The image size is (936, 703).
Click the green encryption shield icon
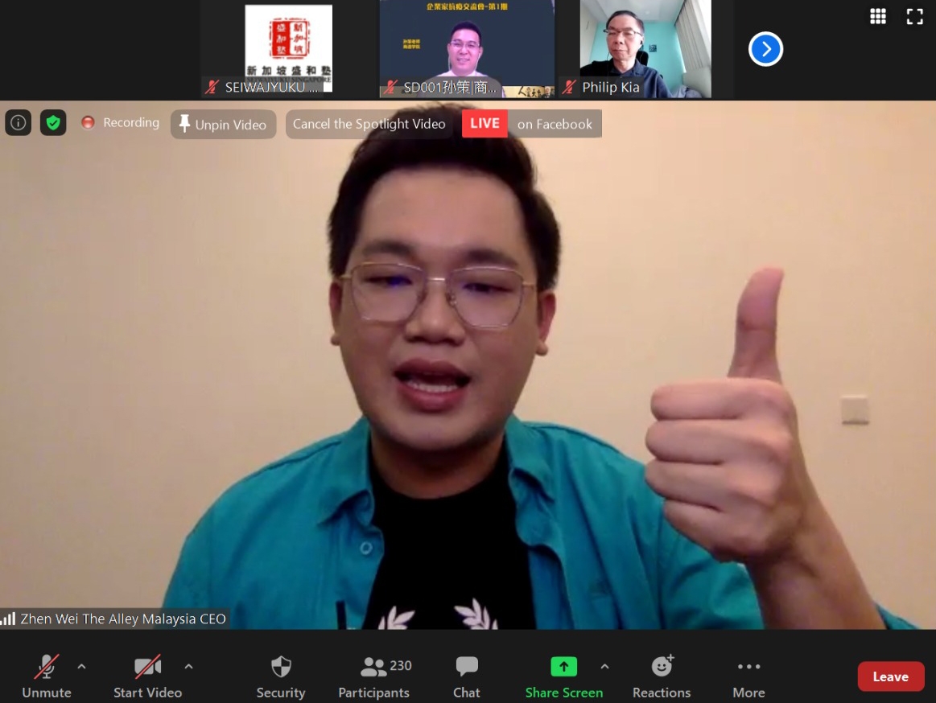(x=53, y=123)
